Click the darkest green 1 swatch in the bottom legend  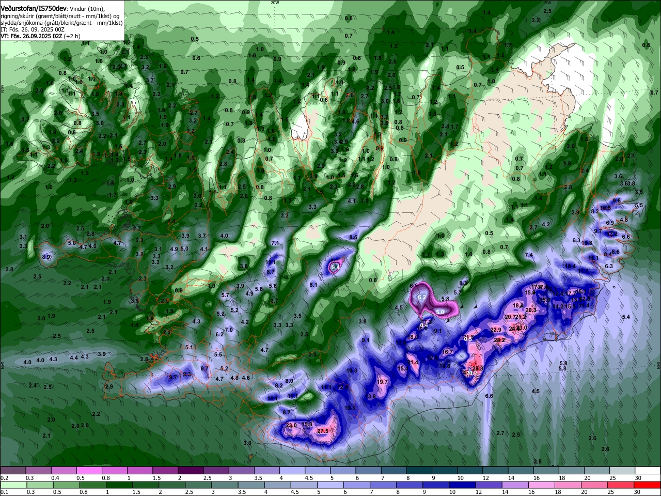119,485
